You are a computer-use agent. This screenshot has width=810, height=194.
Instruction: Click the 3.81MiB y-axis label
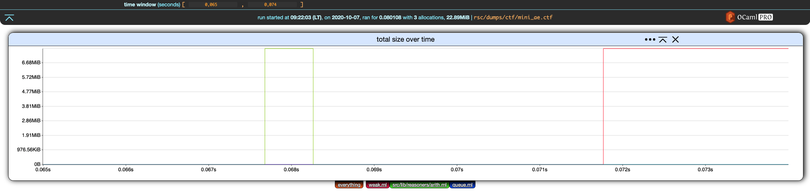pyautogui.click(x=31, y=106)
